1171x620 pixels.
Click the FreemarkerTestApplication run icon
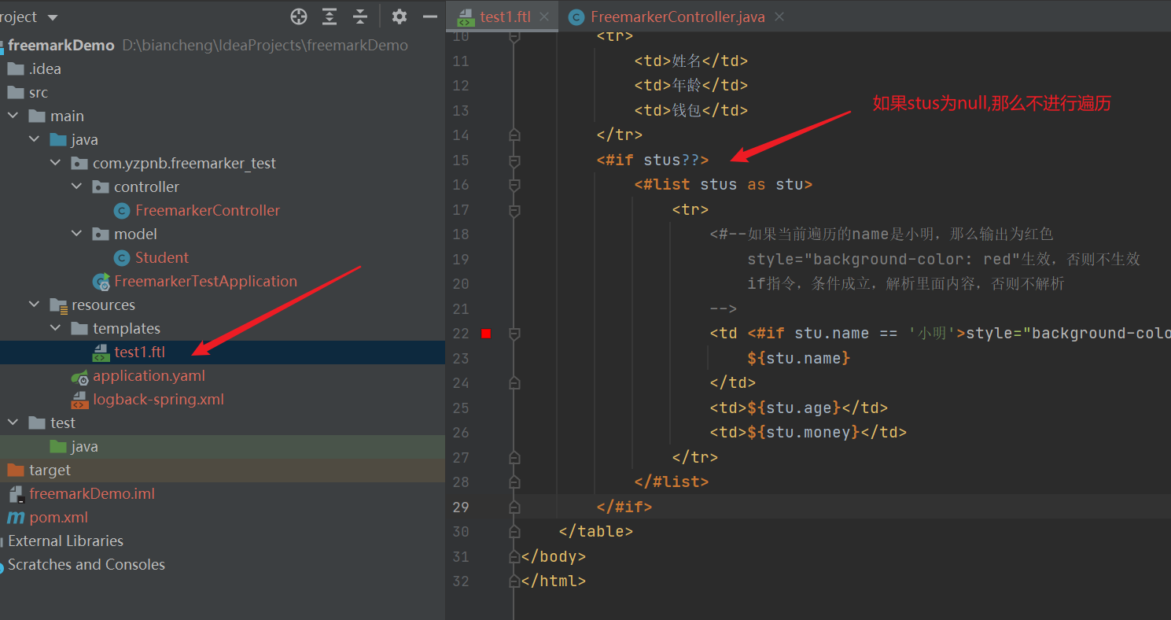(x=101, y=282)
